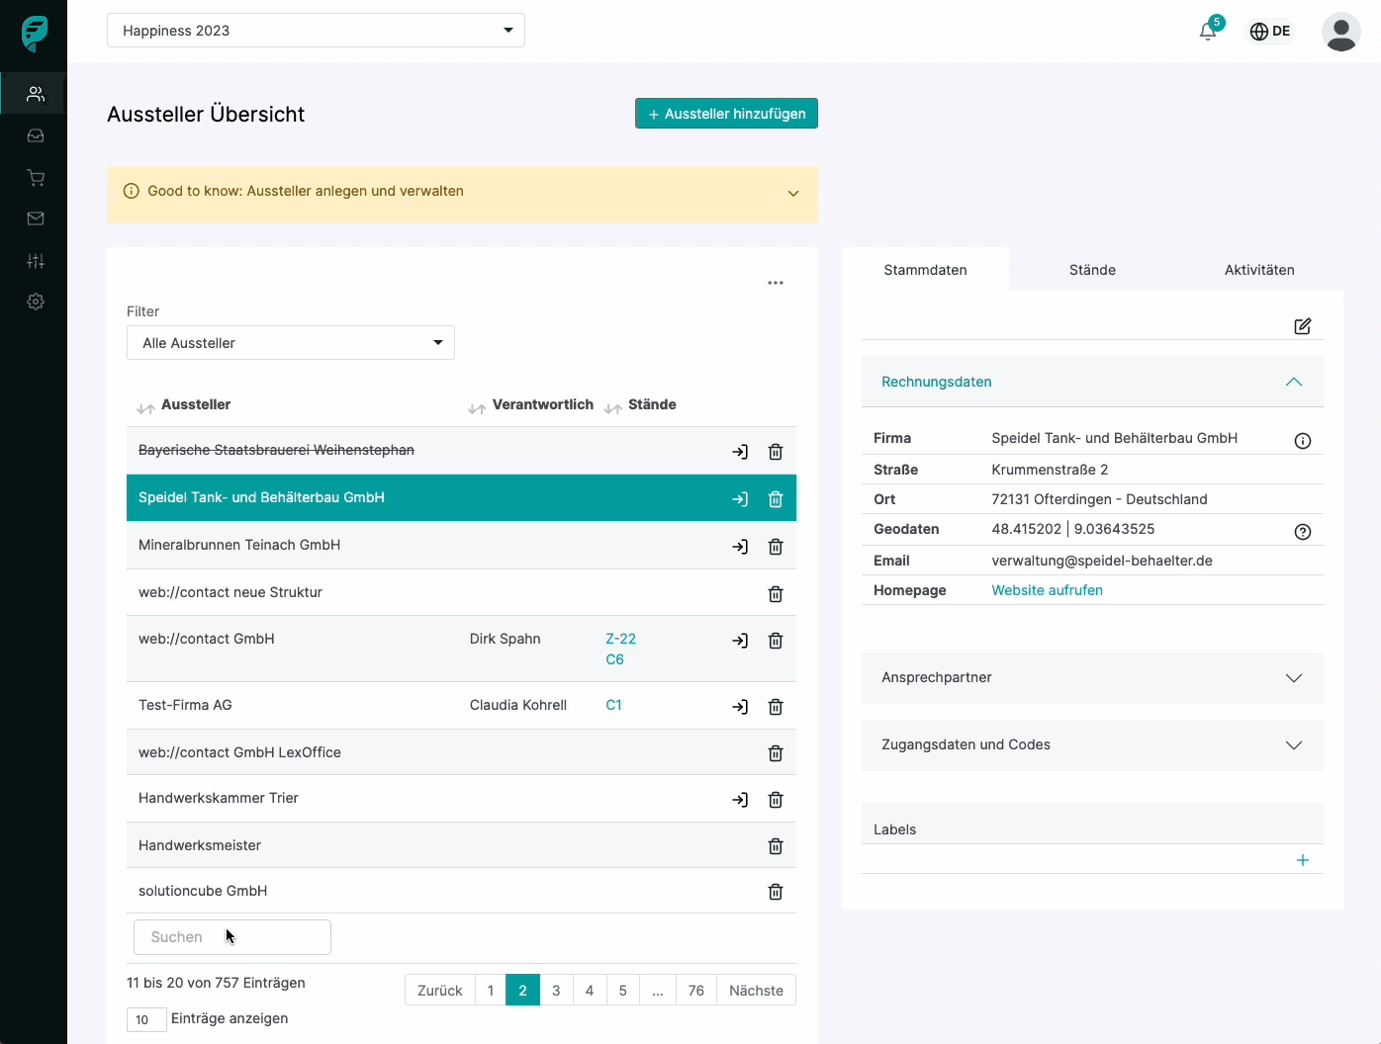Switch to the Aktivitäten tab

click(1258, 270)
